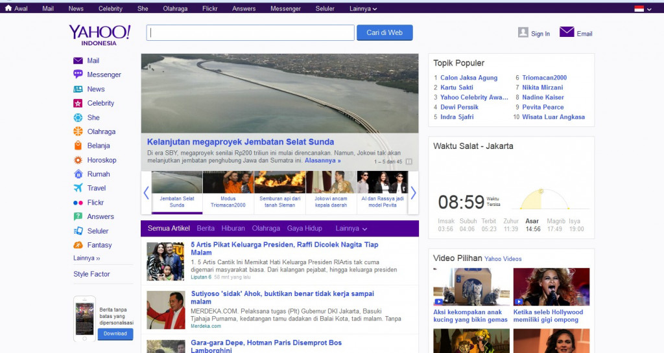Open Messenger via its chat bubble icon
This screenshot has height=353, width=664.
tap(78, 74)
